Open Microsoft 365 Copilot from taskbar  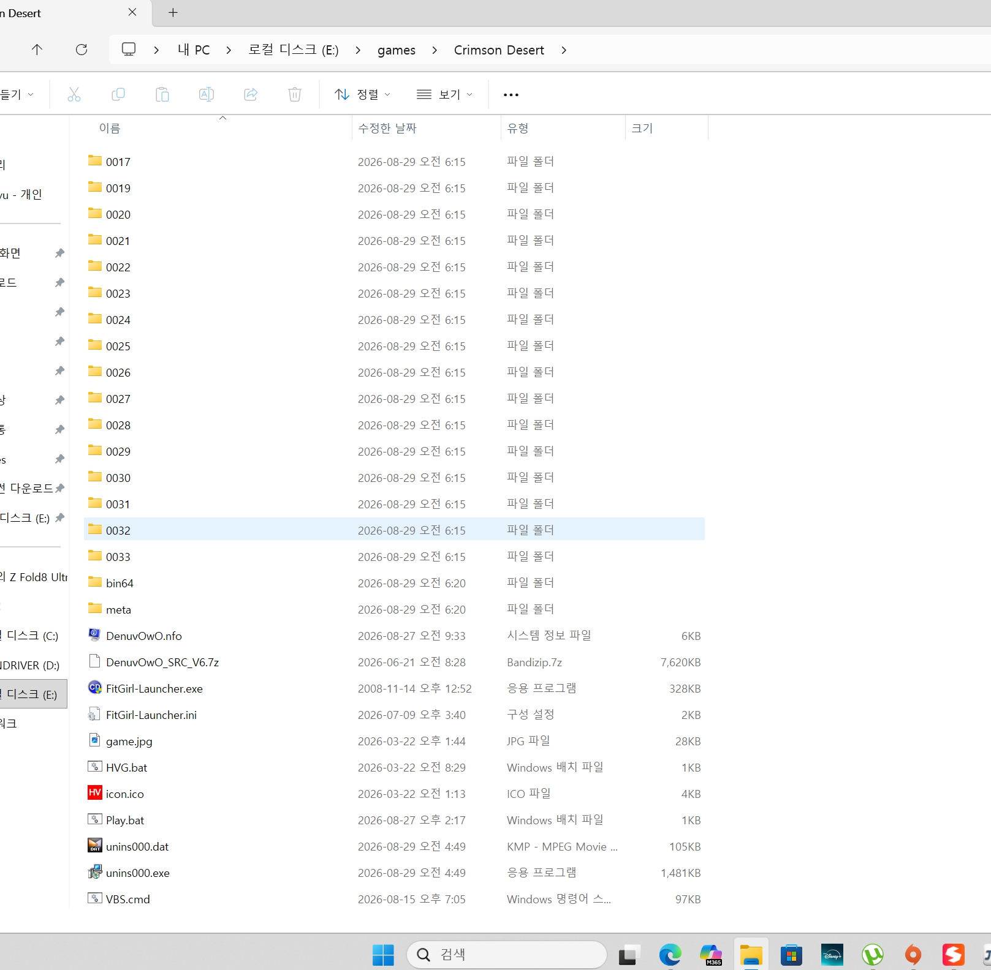[711, 955]
